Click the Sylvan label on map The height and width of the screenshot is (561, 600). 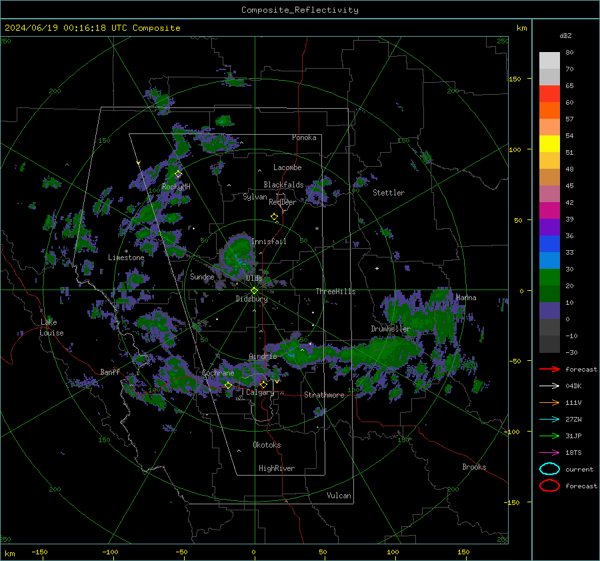pyautogui.click(x=255, y=197)
